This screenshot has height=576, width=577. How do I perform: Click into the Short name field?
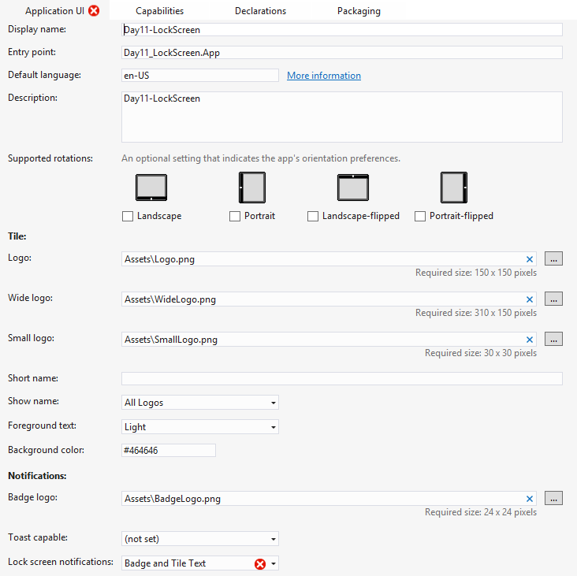pos(341,378)
